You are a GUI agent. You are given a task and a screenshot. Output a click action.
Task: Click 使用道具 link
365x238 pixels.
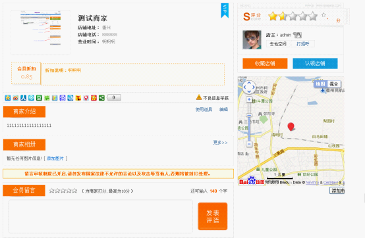(204, 110)
